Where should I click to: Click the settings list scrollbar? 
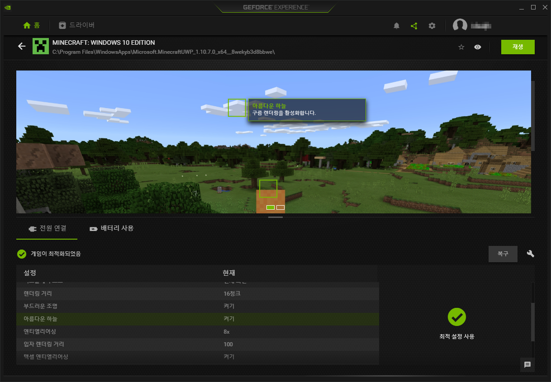point(533,322)
